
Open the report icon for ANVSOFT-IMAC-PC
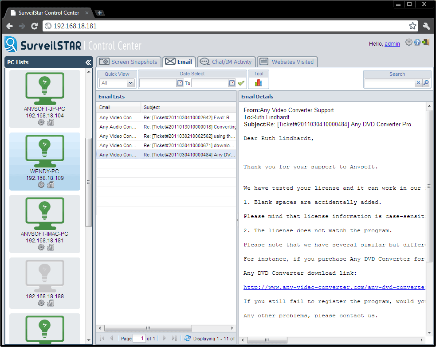[51, 247]
